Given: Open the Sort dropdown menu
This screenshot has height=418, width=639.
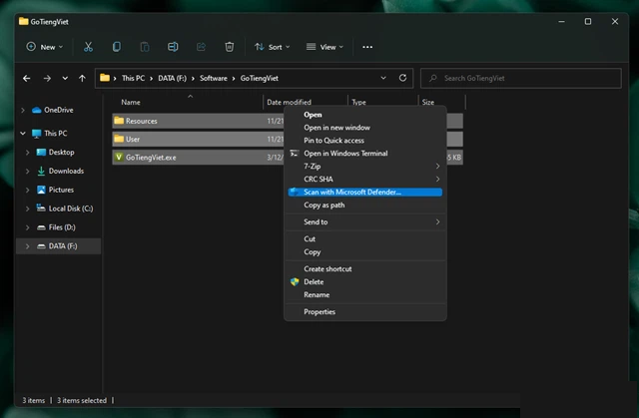Looking at the screenshot, I should pyautogui.click(x=273, y=47).
